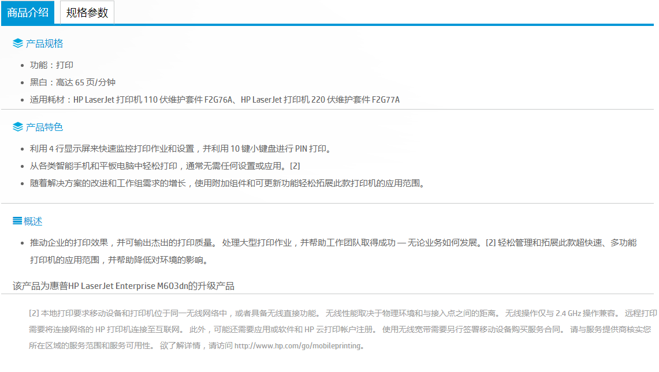Click the text 功能：打印
The height and width of the screenshot is (372, 659).
[x=52, y=65]
